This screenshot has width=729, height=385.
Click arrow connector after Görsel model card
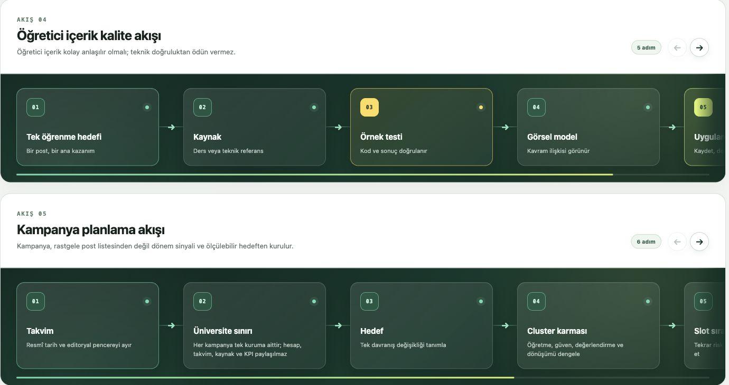point(672,127)
